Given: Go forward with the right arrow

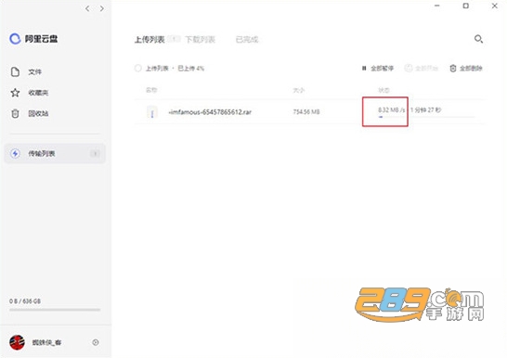Looking at the screenshot, I should [x=102, y=8].
